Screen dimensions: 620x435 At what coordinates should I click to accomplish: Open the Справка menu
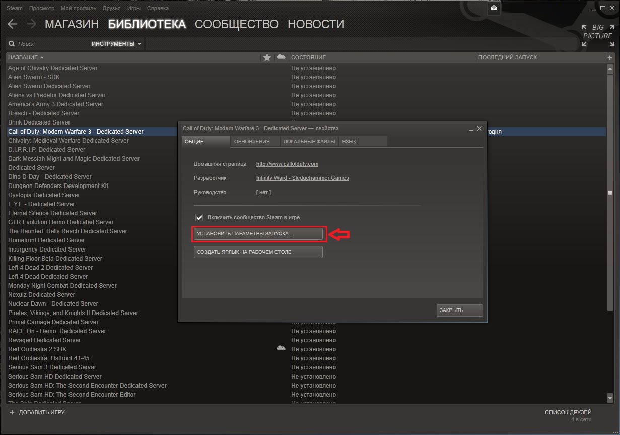click(158, 8)
